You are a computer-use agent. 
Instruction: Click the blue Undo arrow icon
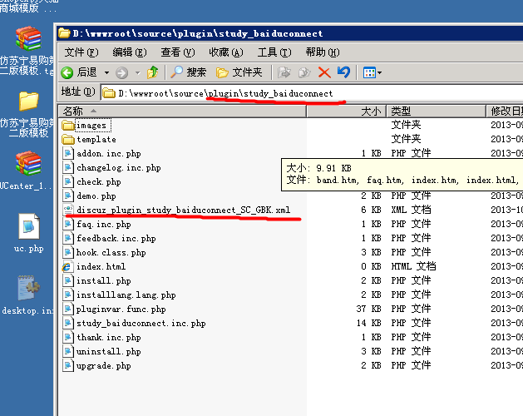click(343, 72)
